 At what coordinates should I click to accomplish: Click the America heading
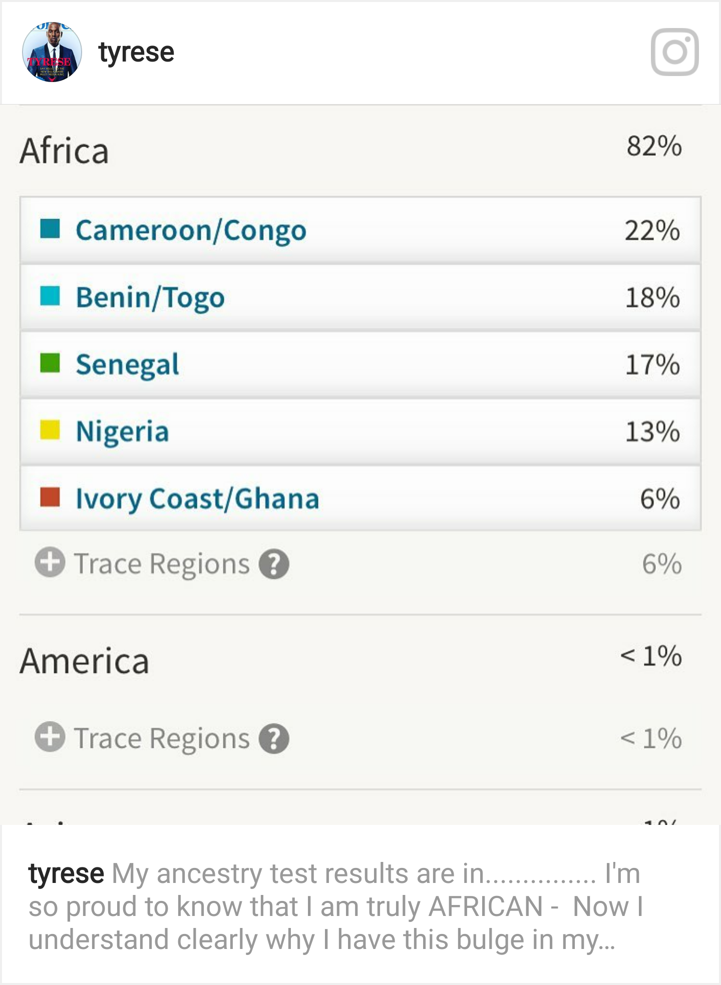click(85, 661)
